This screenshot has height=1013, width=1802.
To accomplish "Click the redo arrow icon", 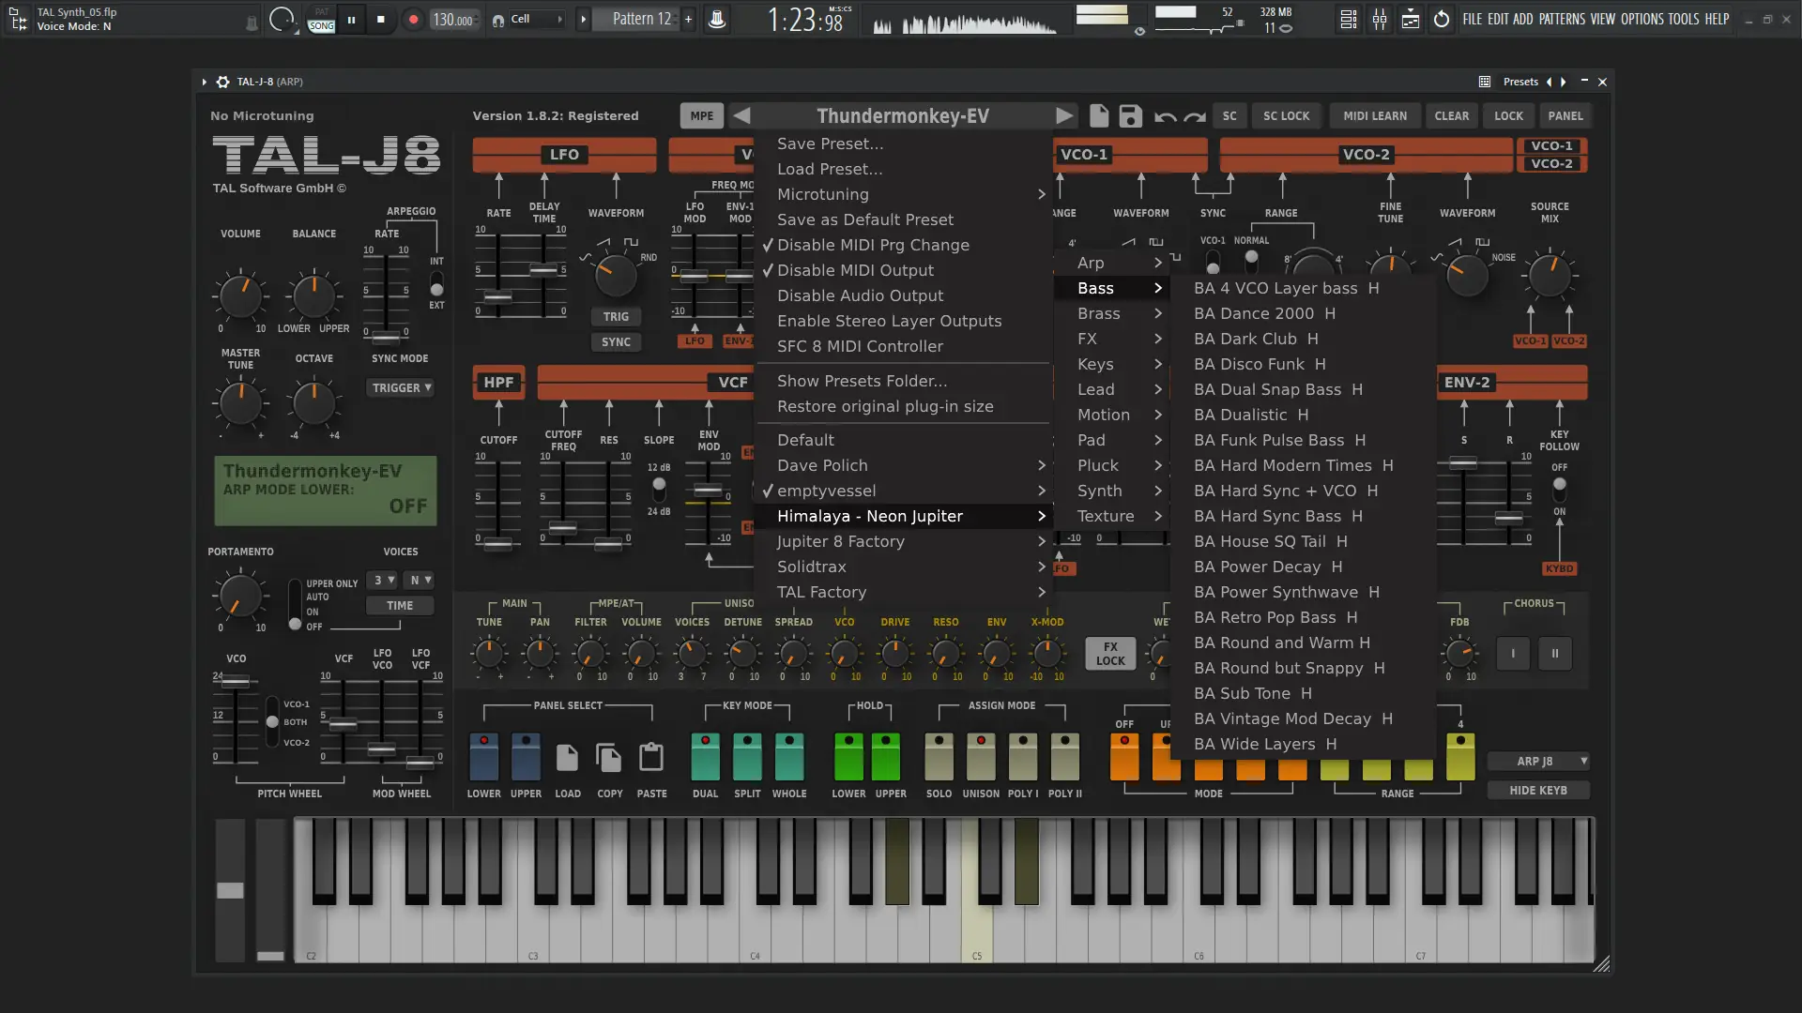I will coord(1194,117).
